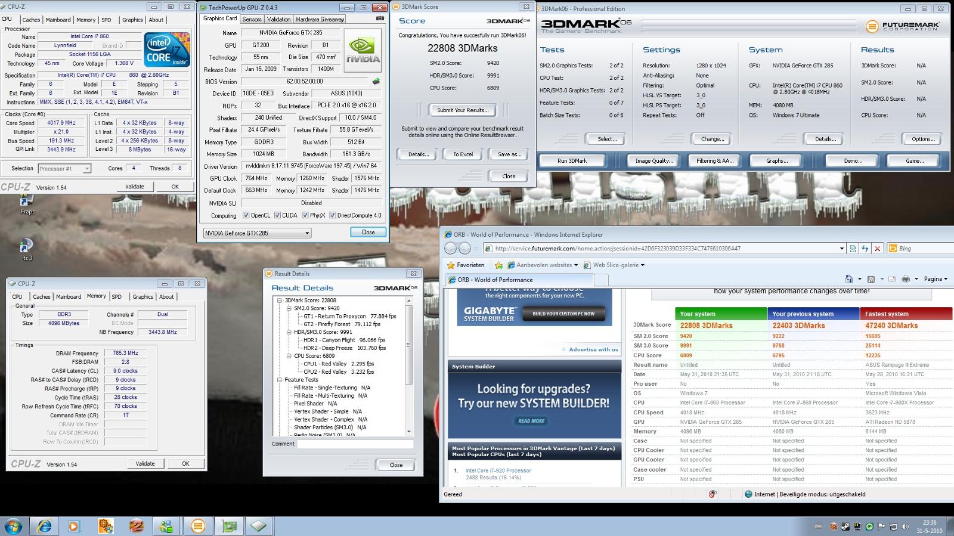This screenshot has width=954, height=536.
Task: Click the Steam system tray icon
Action: [x=845, y=526]
